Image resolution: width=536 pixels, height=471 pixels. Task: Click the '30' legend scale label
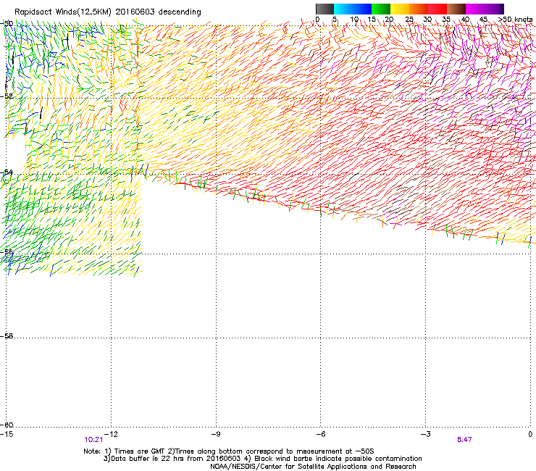coord(427,20)
